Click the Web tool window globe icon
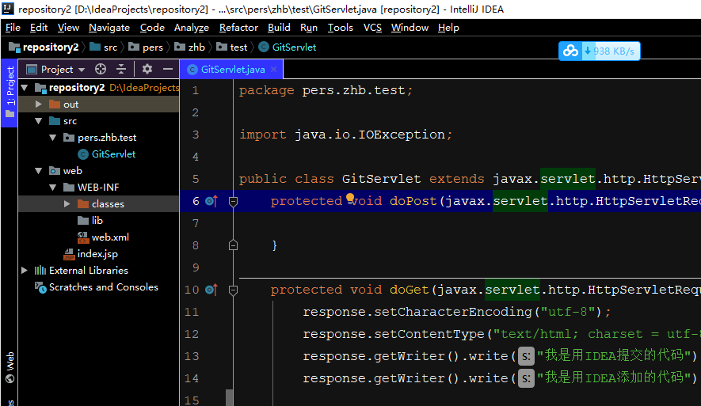Viewport: 701px width, 406px height. (10, 379)
